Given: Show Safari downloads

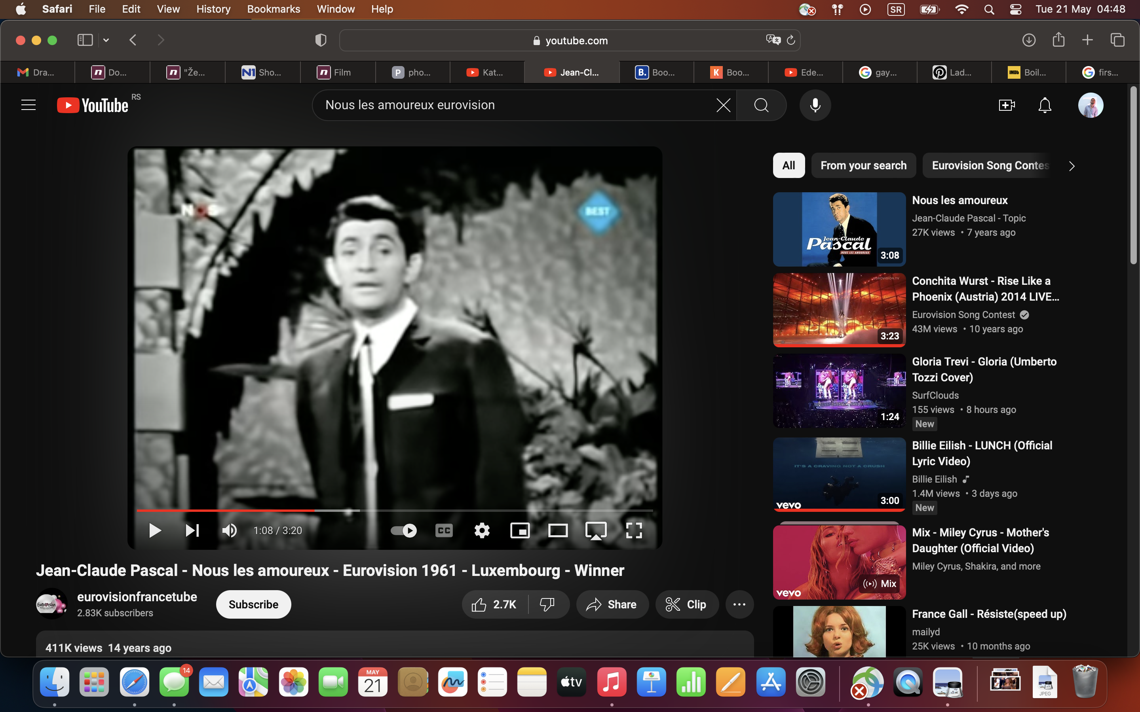Looking at the screenshot, I should (x=1029, y=40).
